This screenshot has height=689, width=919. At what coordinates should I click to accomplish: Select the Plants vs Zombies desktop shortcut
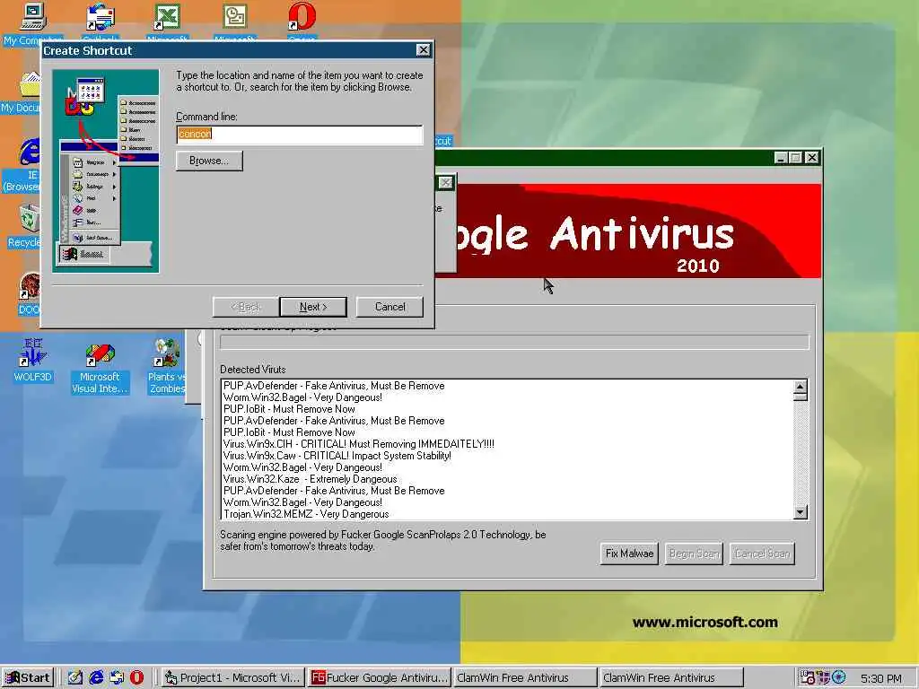pos(166,353)
